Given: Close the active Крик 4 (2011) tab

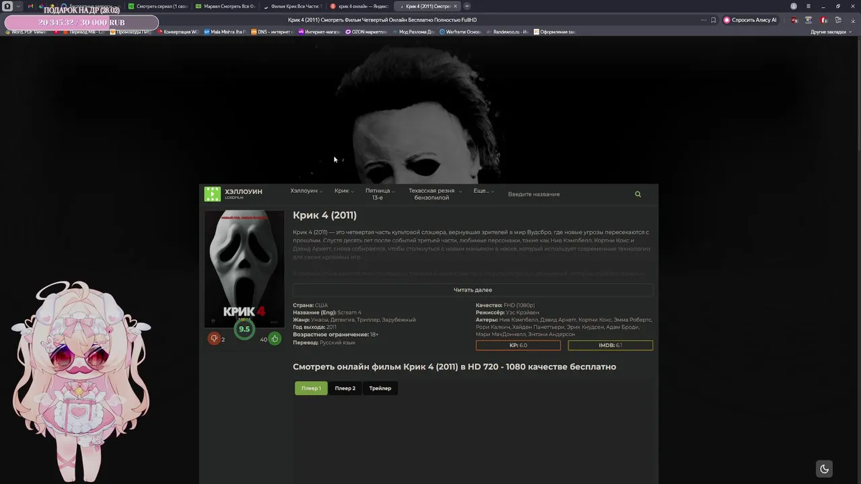Looking at the screenshot, I should pos(455,6).
